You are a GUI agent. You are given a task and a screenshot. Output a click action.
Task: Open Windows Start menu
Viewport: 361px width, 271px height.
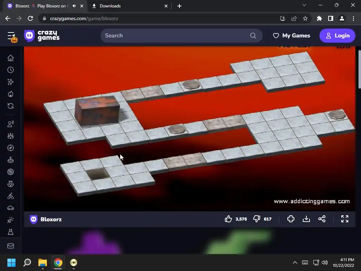point(11,263)
